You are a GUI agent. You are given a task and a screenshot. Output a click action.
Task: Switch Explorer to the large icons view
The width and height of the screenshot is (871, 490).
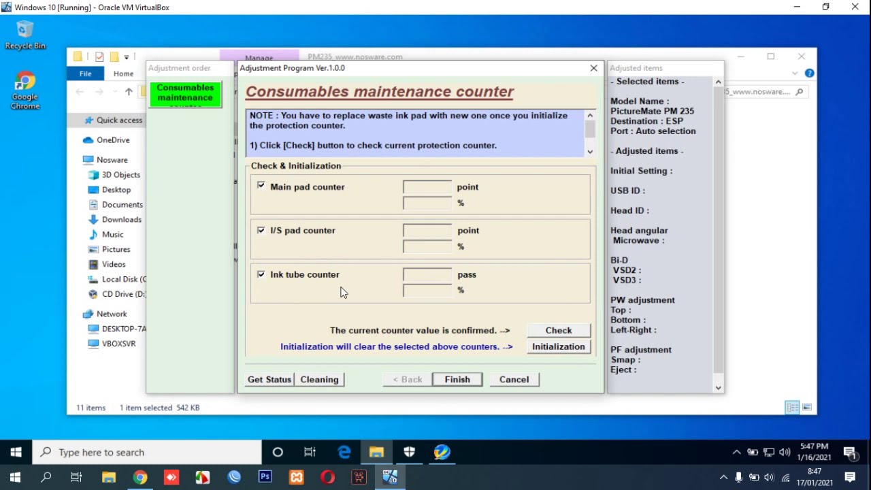tap(806, 407)
